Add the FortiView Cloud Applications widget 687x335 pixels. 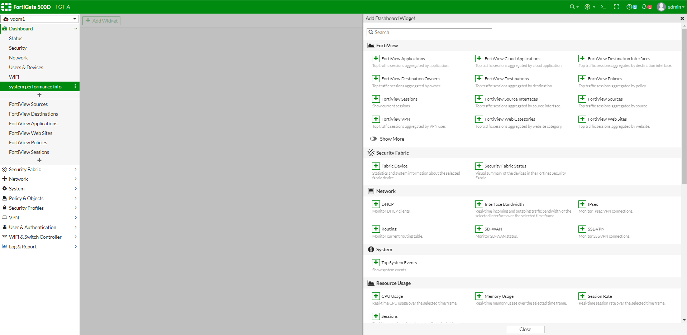[479, 58]
